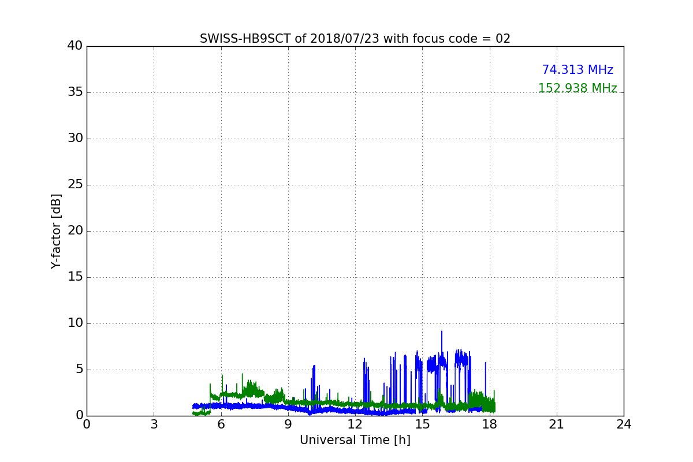The width and height of the screenshot is (693, 462).
Task: Click y-axis tick label 5
Action: [x=79, y=370]
